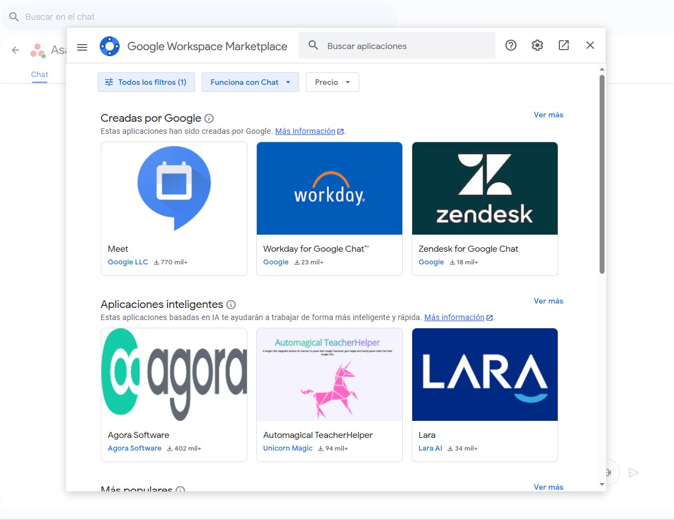Open the LARA app card image
The image size is (674, 520).
click(485, 375)
